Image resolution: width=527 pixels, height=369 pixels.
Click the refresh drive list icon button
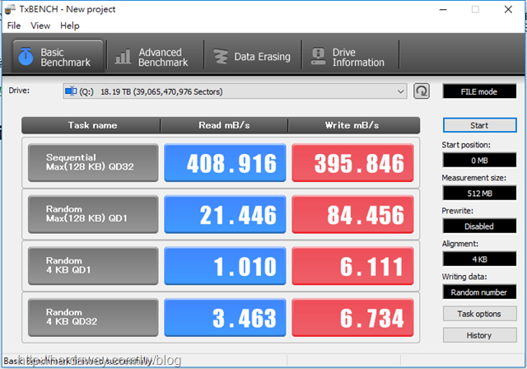(422, 91)
